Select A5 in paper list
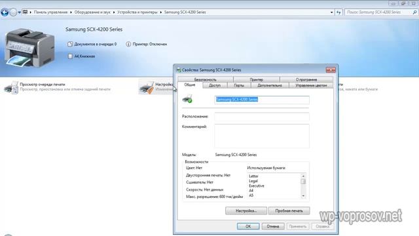The height and width of the screenshot is (236, 419). pos(251,195)
